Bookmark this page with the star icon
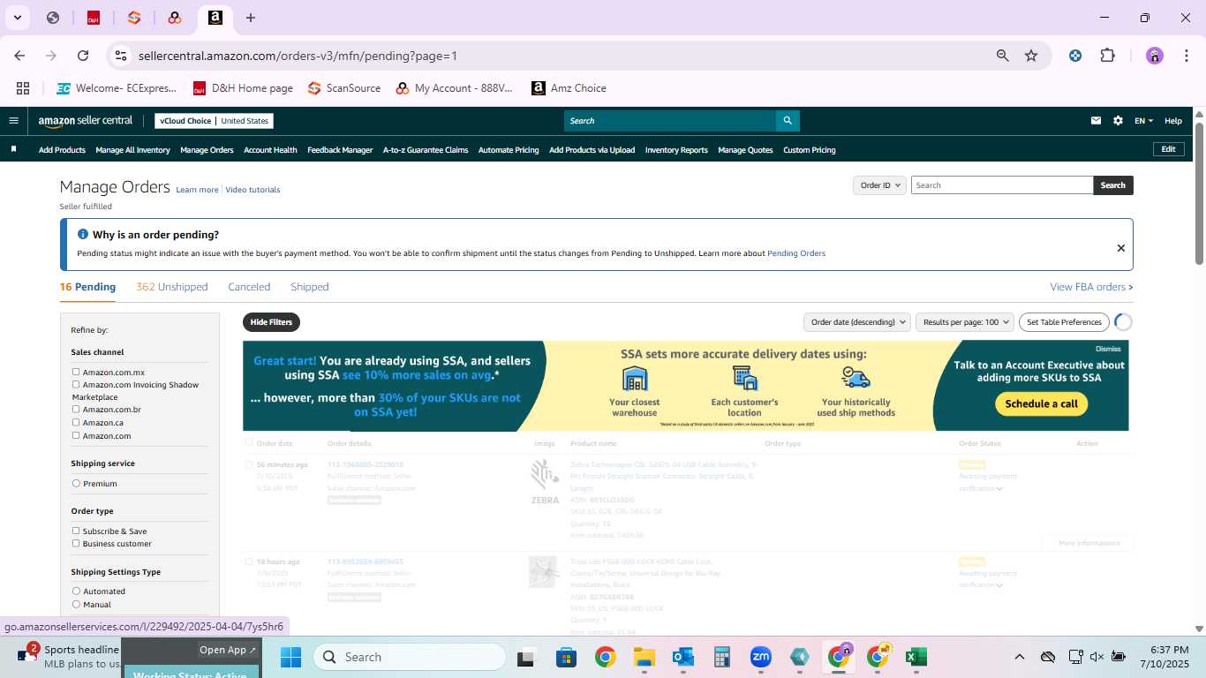The height and width of the screenshot is (678, 1206). 1031,56
